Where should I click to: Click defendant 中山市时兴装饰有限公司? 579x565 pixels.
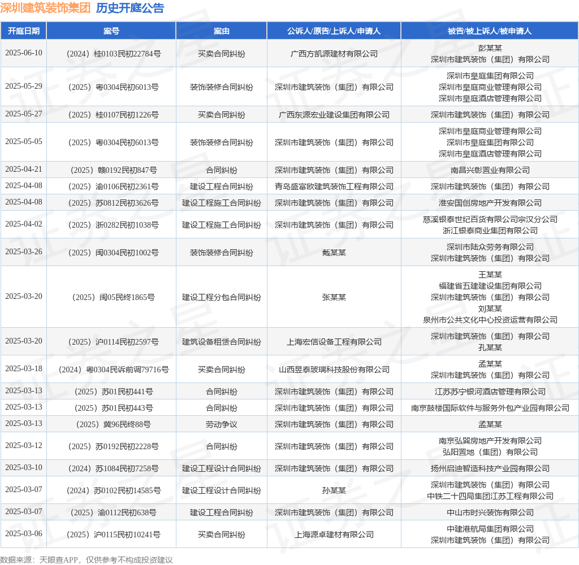coord(490,512)
